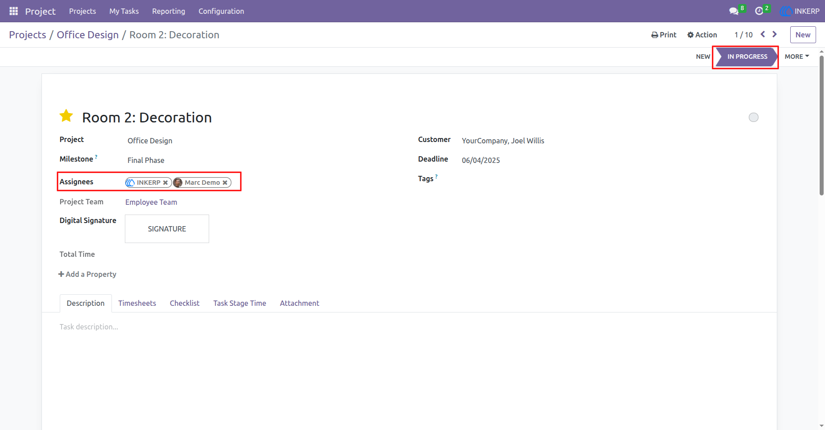Open the Employee Team link

point(151,202)
